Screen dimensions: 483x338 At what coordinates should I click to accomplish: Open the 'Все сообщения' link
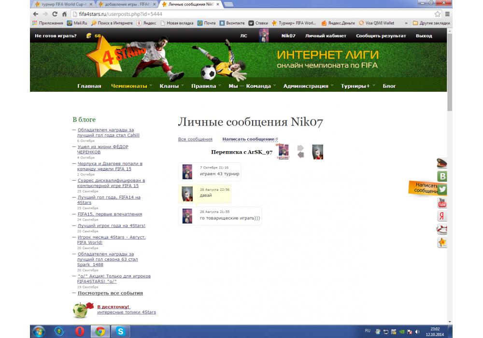tap(195, 139)
